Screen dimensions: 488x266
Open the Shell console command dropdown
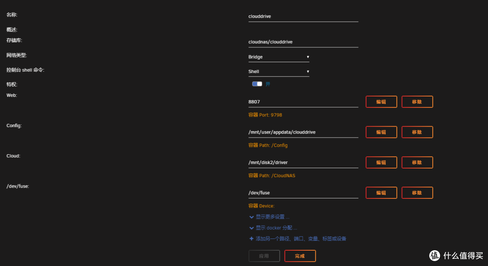[x=278, y=72]
